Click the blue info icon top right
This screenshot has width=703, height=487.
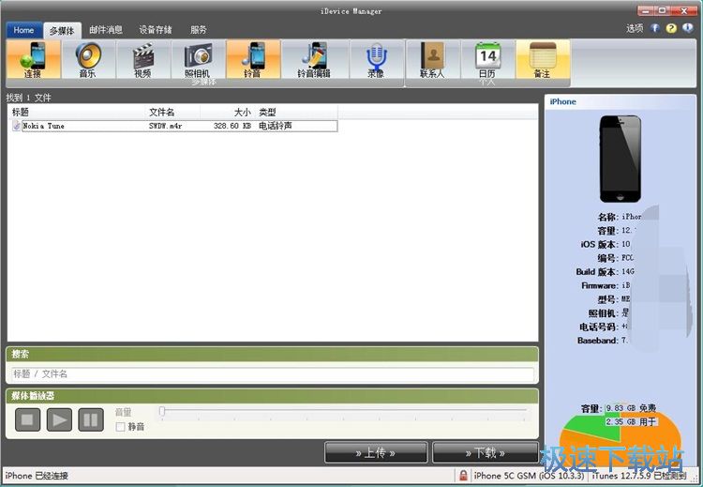tap(687, 28)
